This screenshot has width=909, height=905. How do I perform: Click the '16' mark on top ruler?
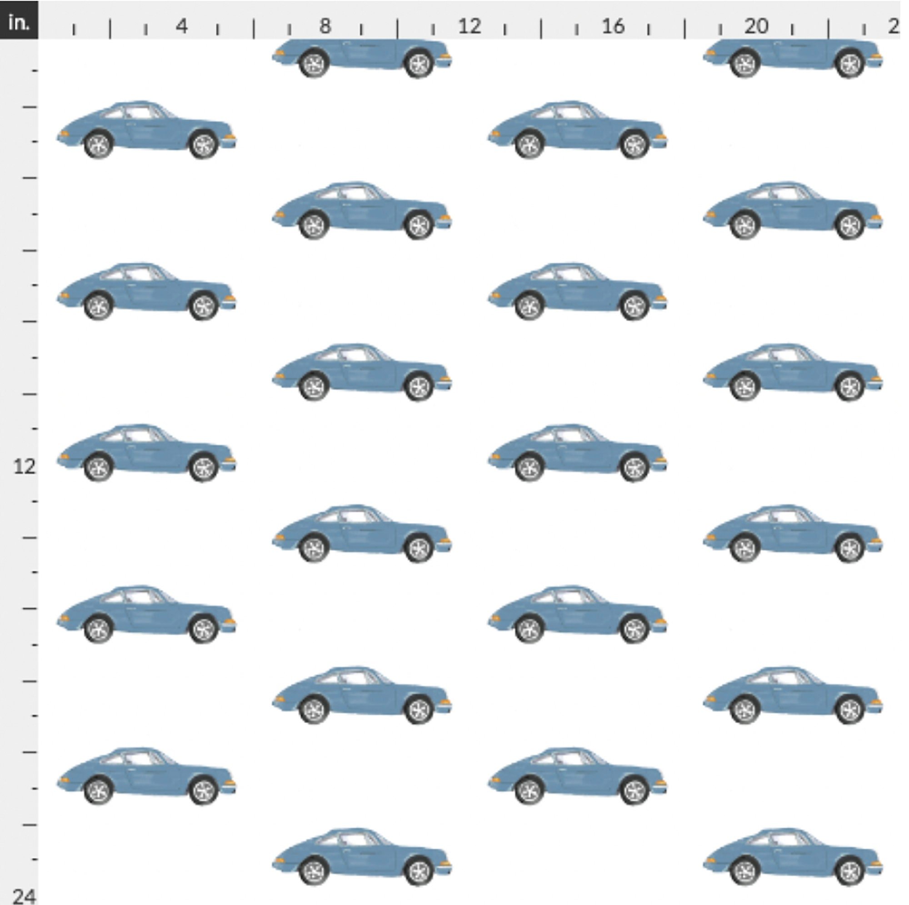tap(614, 26)
